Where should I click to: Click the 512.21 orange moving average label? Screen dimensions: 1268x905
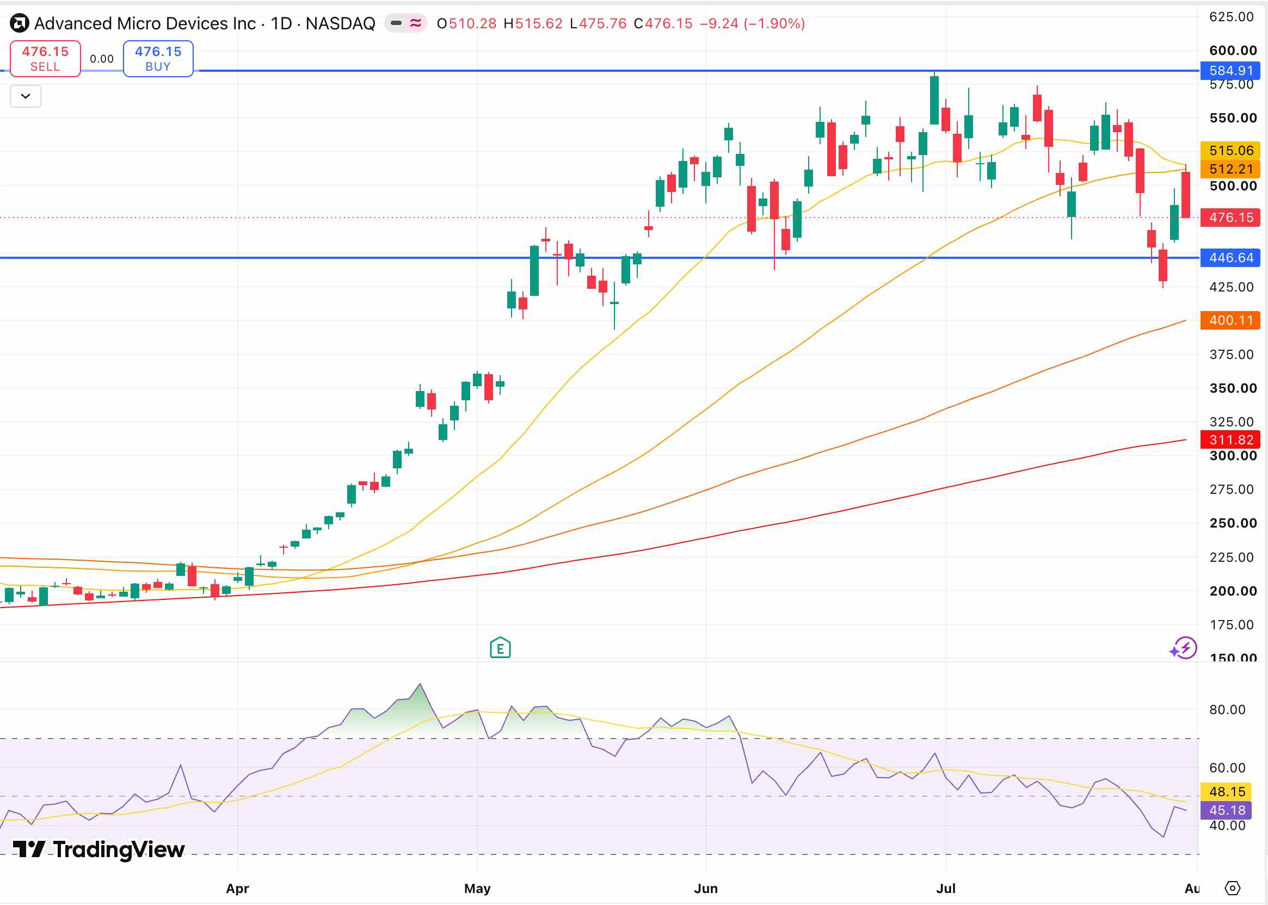pyautogui.click(x=1230, y=169)
